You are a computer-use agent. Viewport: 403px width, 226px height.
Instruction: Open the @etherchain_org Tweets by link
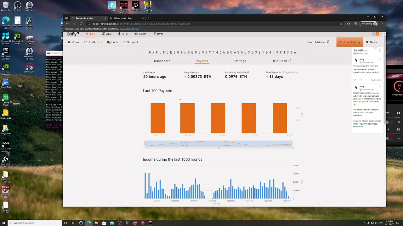pyautogui.click(x=360, y=53)
